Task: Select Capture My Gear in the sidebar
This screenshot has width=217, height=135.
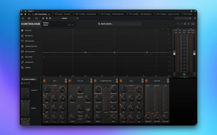Action: 29,46
